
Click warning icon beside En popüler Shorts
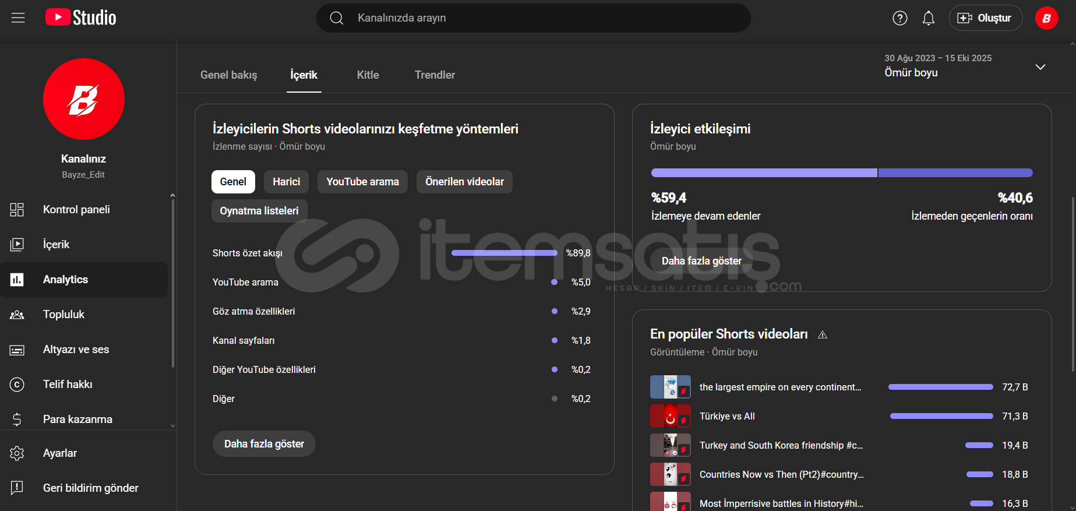click(823, 335)
